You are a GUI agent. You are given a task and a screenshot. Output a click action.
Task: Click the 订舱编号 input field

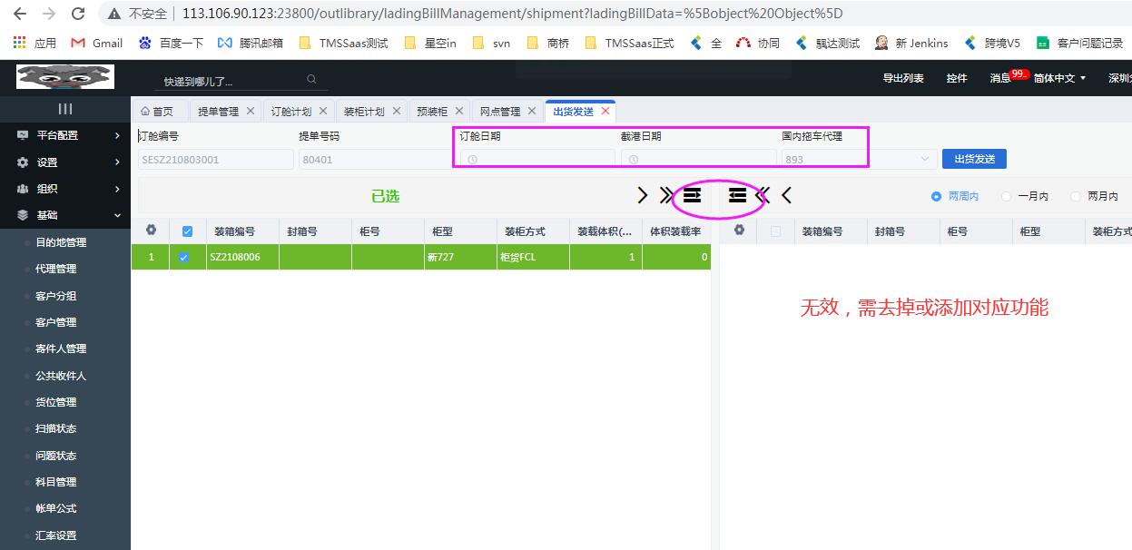[x=215, y=160]
